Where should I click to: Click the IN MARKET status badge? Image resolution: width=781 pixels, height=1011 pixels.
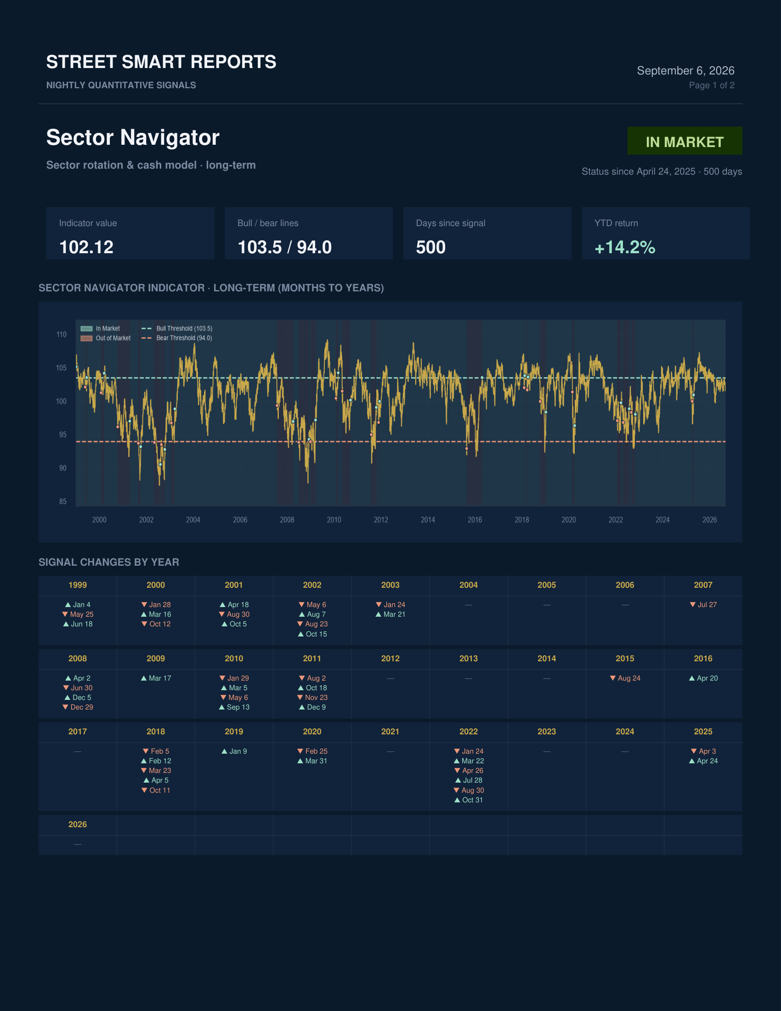point(685,141)
